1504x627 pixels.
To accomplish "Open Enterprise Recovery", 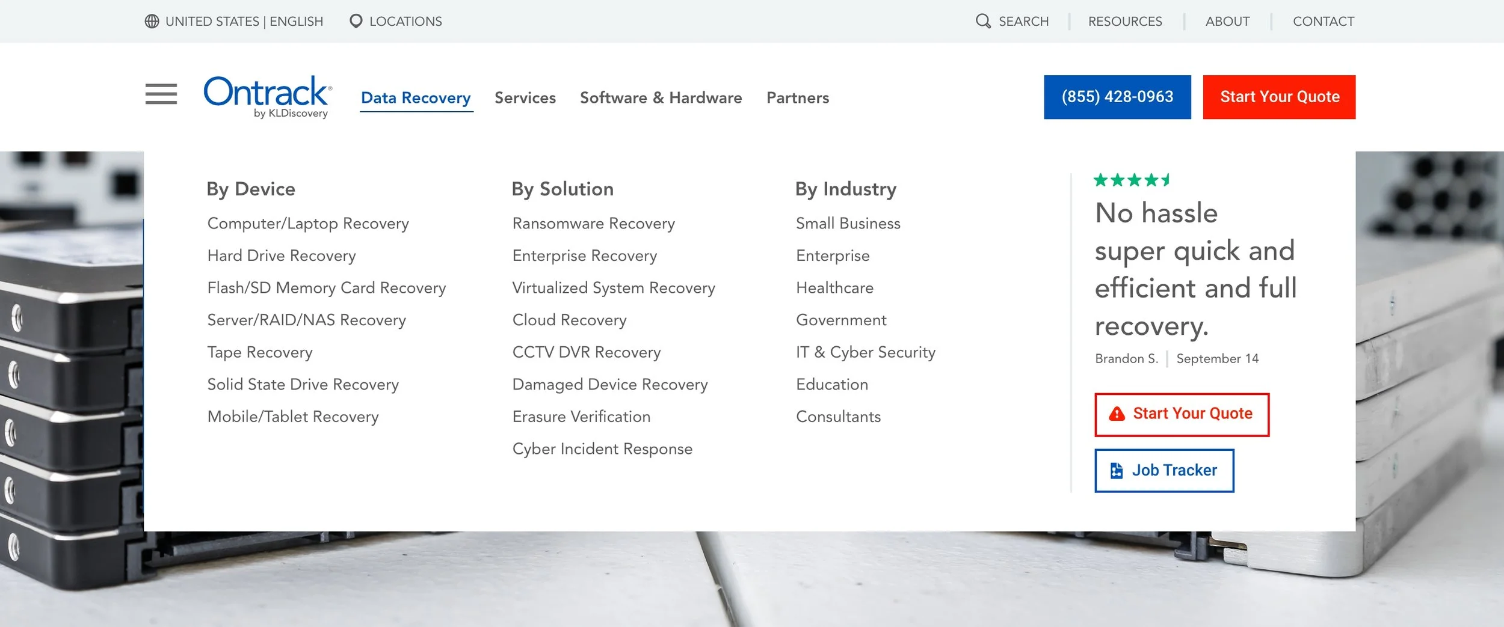I will 585,256.
